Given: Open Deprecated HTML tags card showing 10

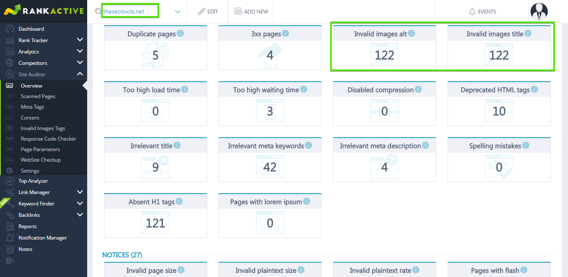Looking at the screenshot, I should pos(499,104).
